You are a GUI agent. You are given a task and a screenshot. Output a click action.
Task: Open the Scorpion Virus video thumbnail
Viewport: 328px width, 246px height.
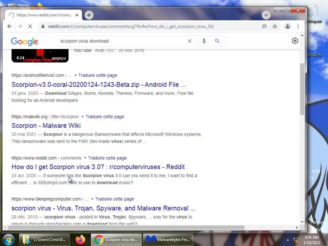(x=40, y=56)
